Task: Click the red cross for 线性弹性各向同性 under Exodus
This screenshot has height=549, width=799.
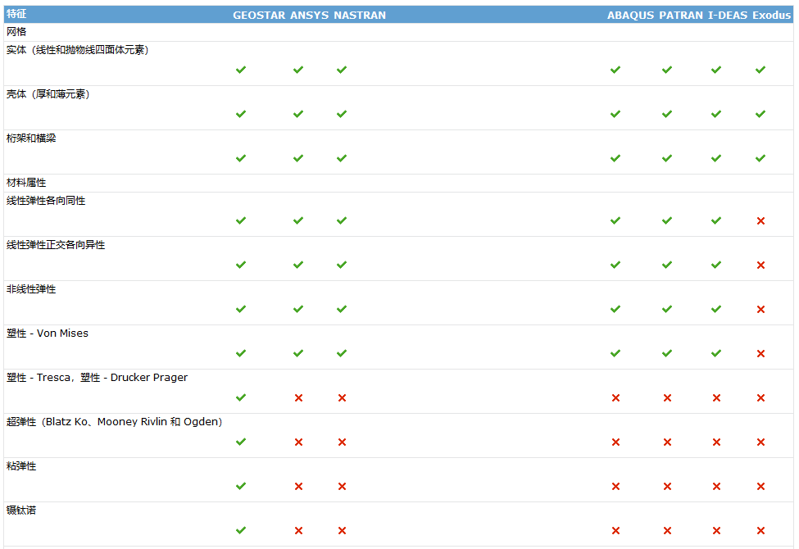Action: click(x=760, y=220)
